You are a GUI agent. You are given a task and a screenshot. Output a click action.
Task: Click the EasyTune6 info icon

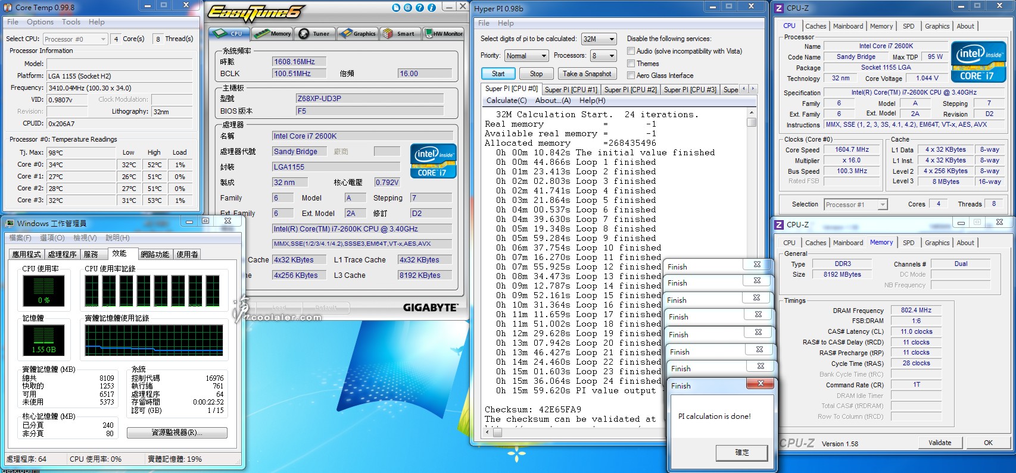coord(432,8)
